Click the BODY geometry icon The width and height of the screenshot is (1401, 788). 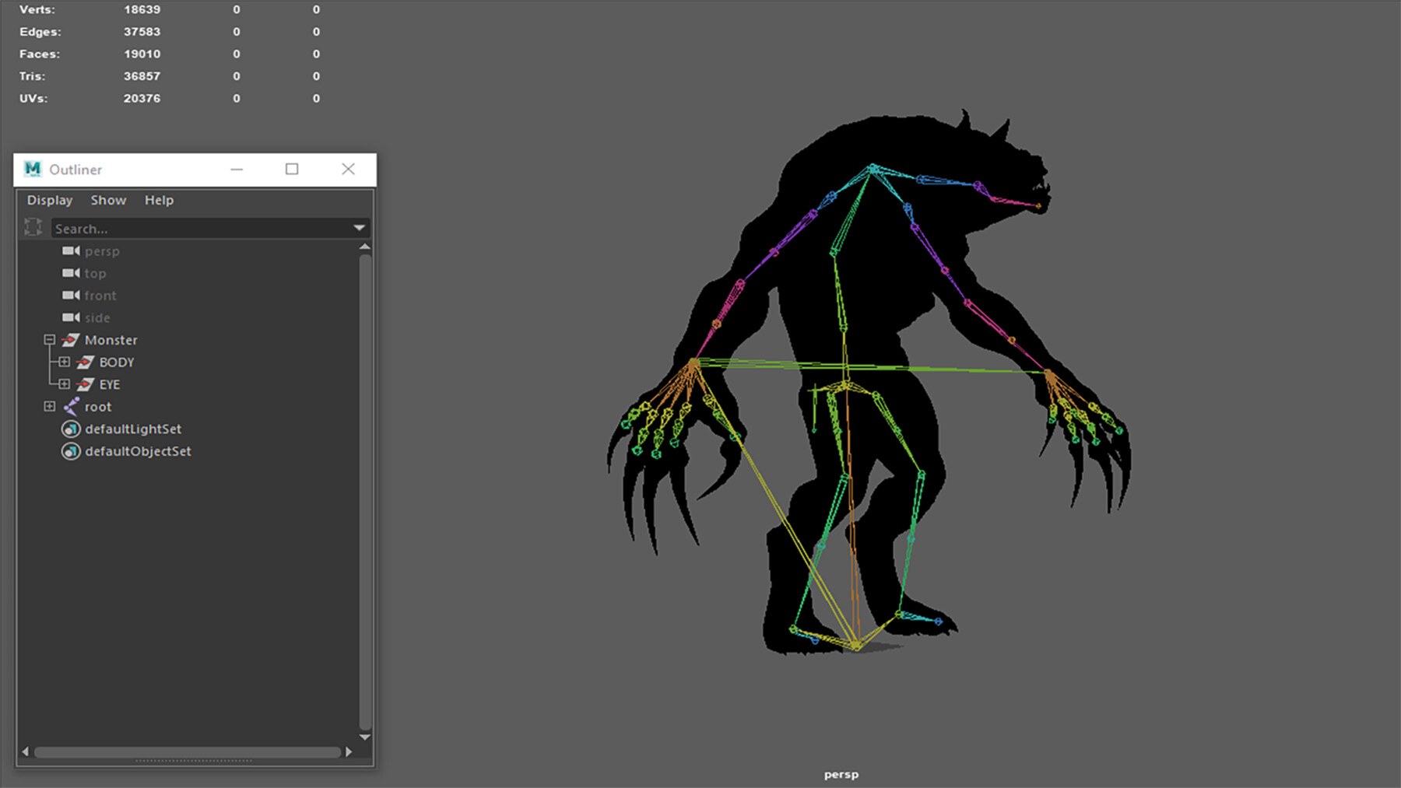tap(85, 362)
